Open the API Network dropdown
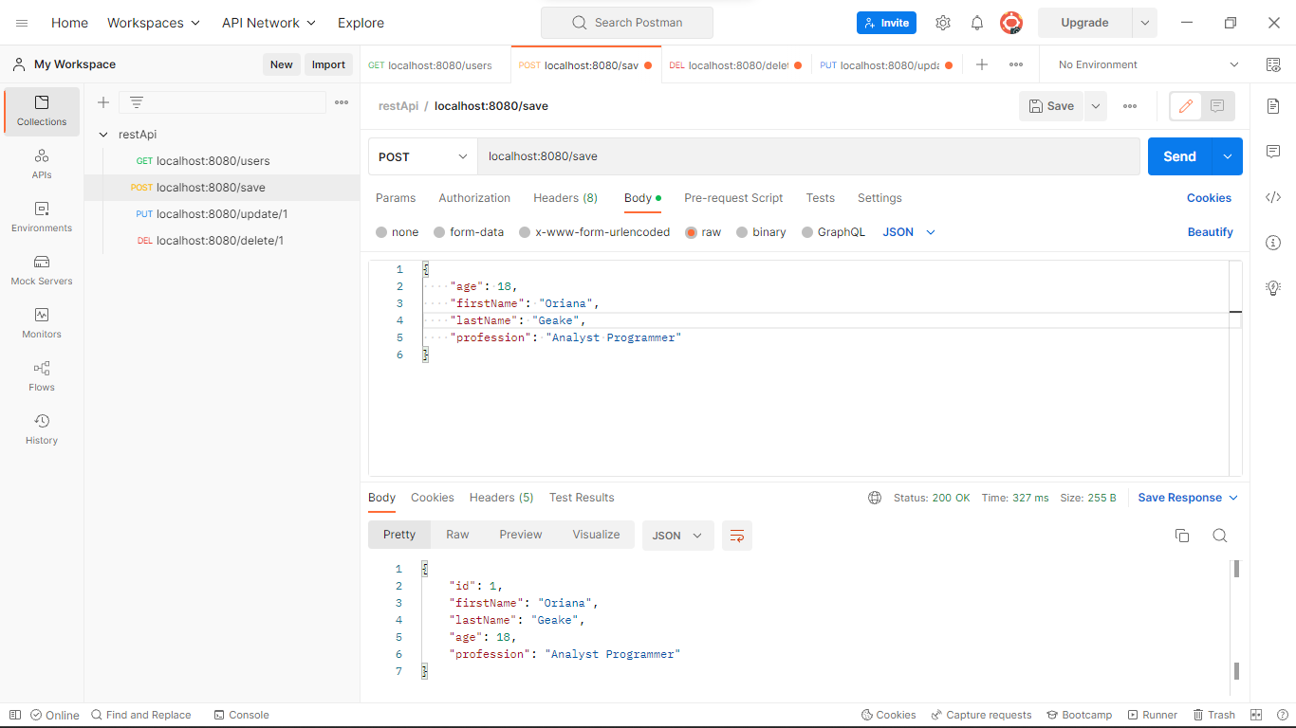Viewport: 1296px width, 728px height. coord(269,23)
